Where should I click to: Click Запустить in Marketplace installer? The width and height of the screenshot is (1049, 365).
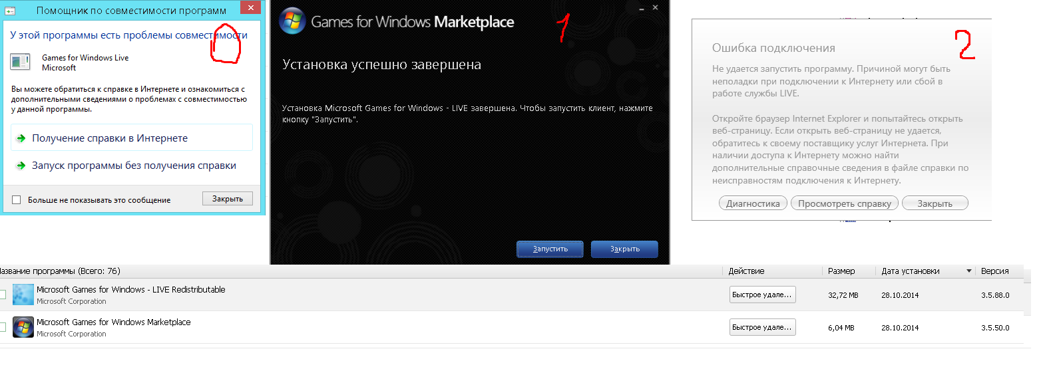[550, 249]
